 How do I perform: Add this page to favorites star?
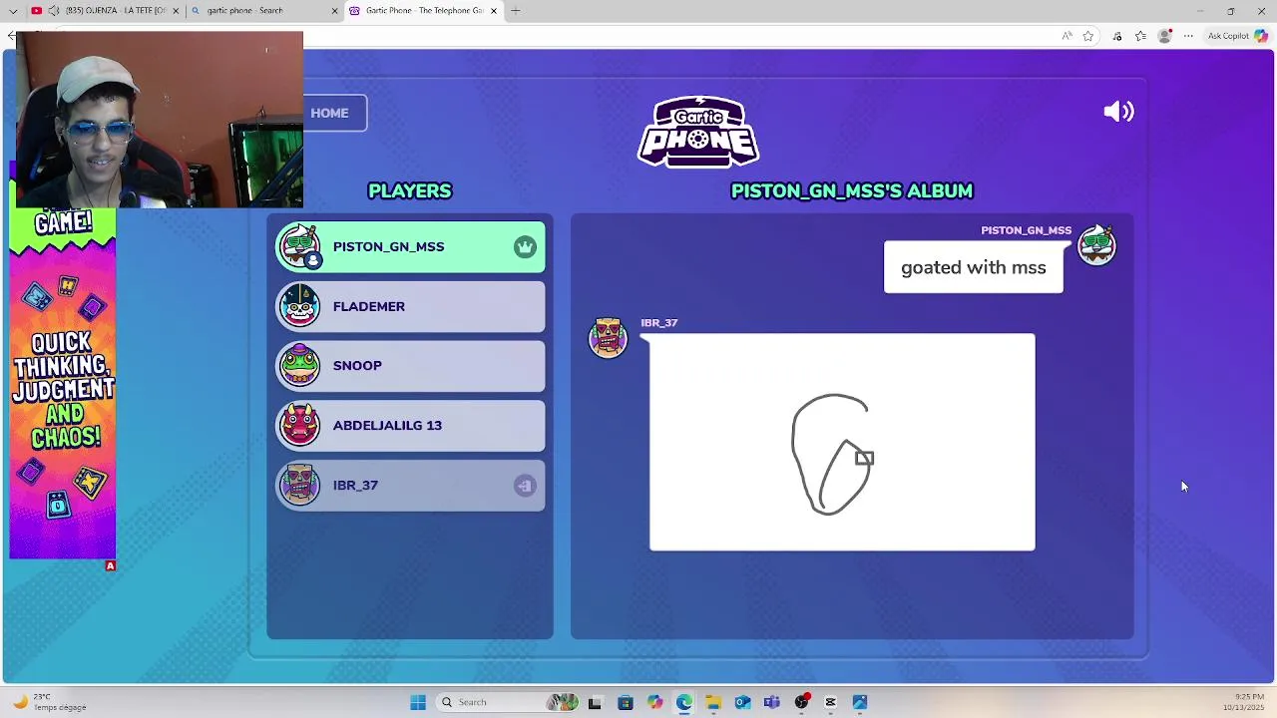pyautogui.click(x=1088, y=36)
